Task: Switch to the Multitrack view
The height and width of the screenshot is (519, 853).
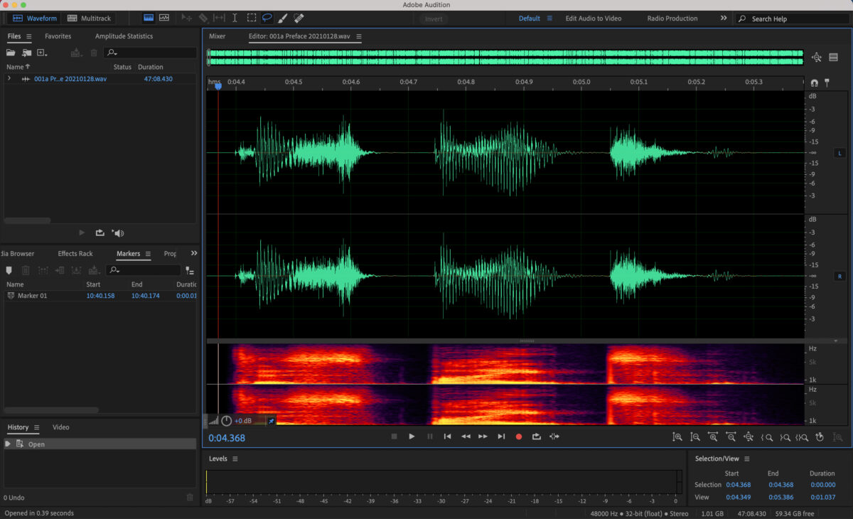Action: [x=90, y=18]
